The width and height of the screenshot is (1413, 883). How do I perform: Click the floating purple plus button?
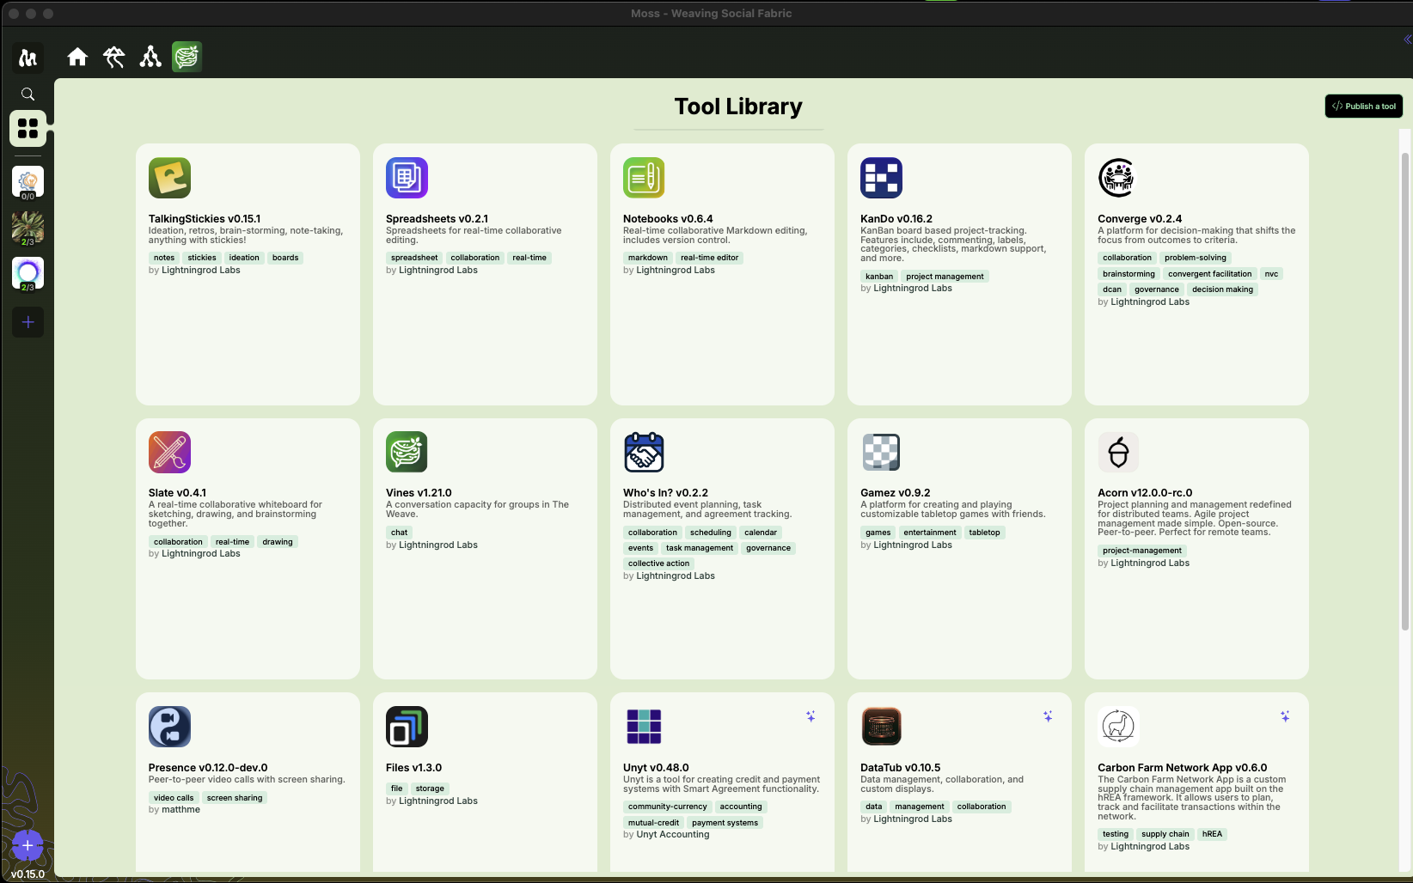(28, 845)
